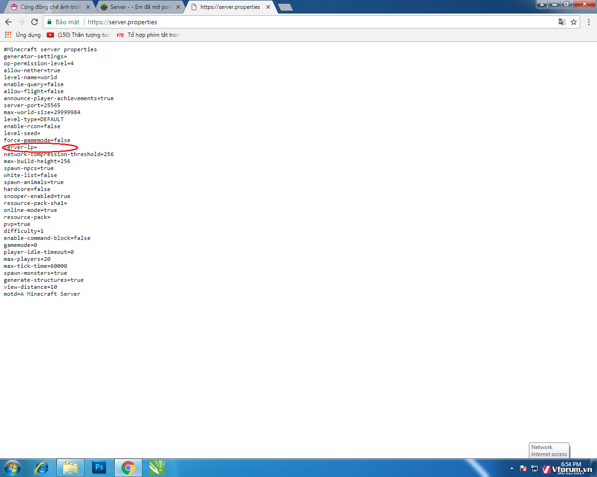This screenshot has width=597, height=477.
Task: Close the Cộng đồng chế ảnh tab
Action: 88,7
